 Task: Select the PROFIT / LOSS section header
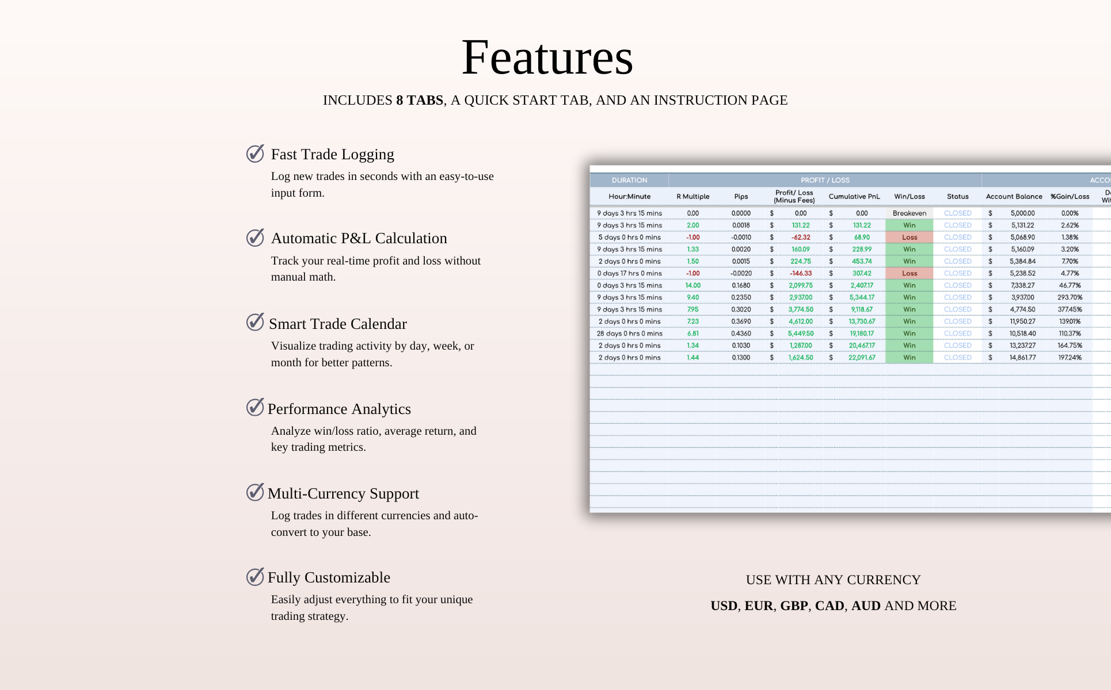tap(825, 180)
